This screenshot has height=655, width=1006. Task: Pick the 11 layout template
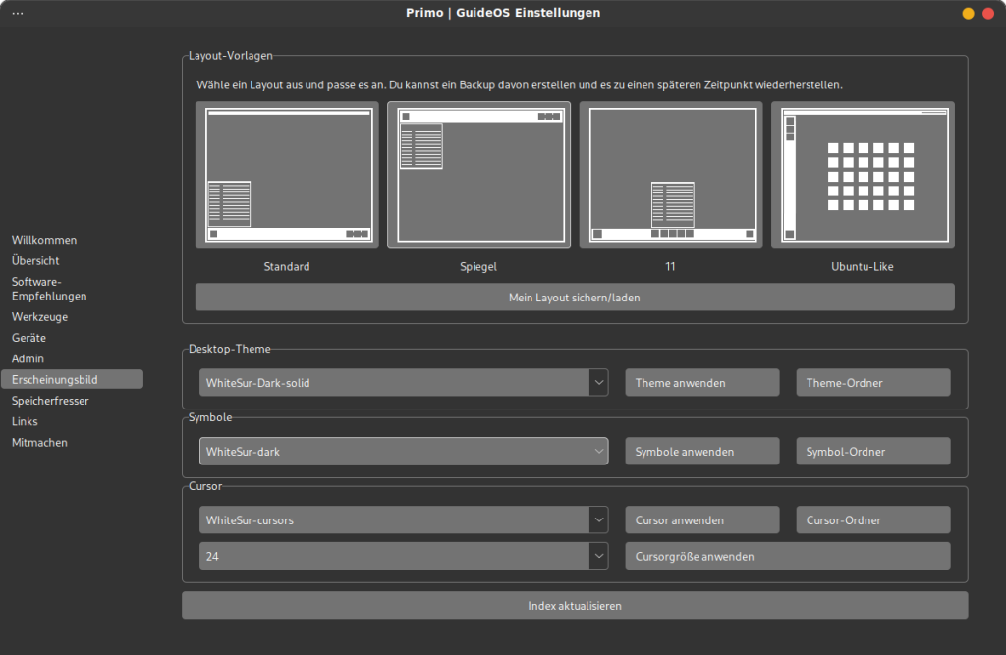point(670,175)
